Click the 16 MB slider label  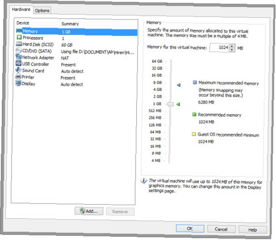155,146
